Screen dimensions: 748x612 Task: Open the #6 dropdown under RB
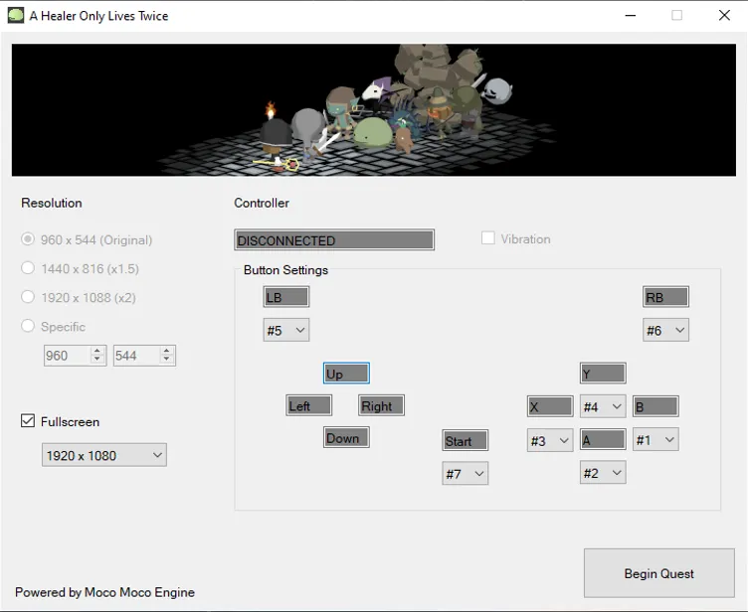point(666,330)
